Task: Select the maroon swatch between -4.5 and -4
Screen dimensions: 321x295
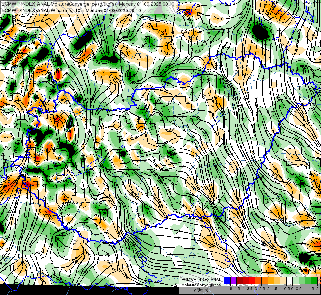Action: coord(240,280)
